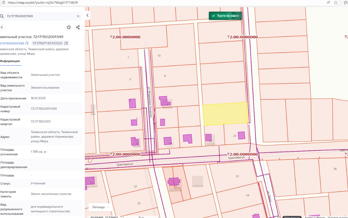The height and width of the screenshot is (218, 348).
Task: Expand the 'Легенда' panel
Action: coord(100,207)
